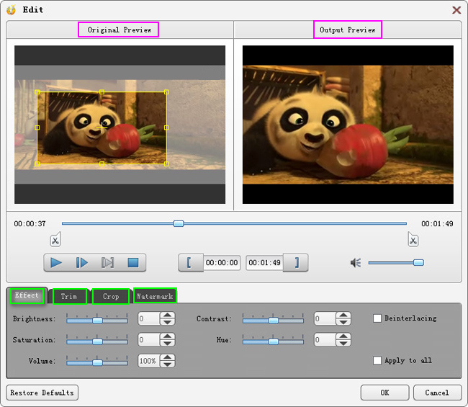
Task: Click the trim start time field 00:00:00
Action: coord(222,263)
